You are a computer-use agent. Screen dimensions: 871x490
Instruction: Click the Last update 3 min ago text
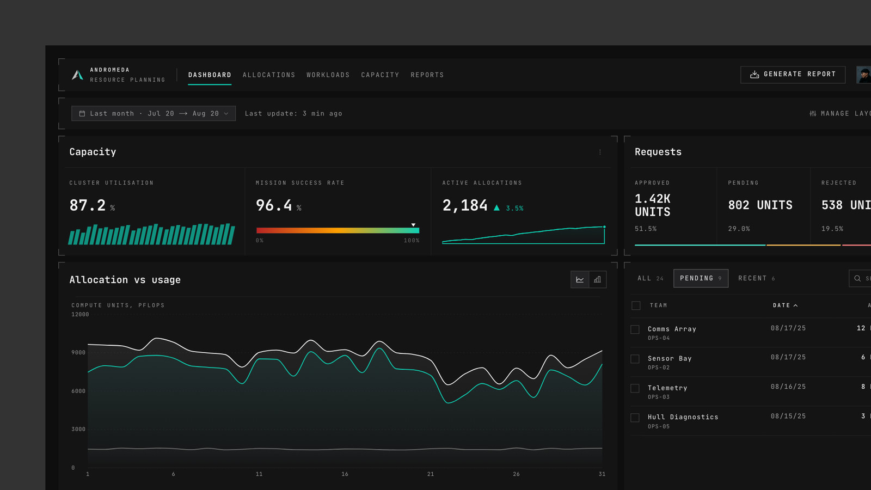(x=293, y=114)
